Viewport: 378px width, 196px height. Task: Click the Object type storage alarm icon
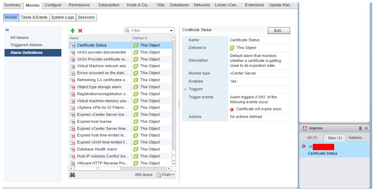(73, 87)
